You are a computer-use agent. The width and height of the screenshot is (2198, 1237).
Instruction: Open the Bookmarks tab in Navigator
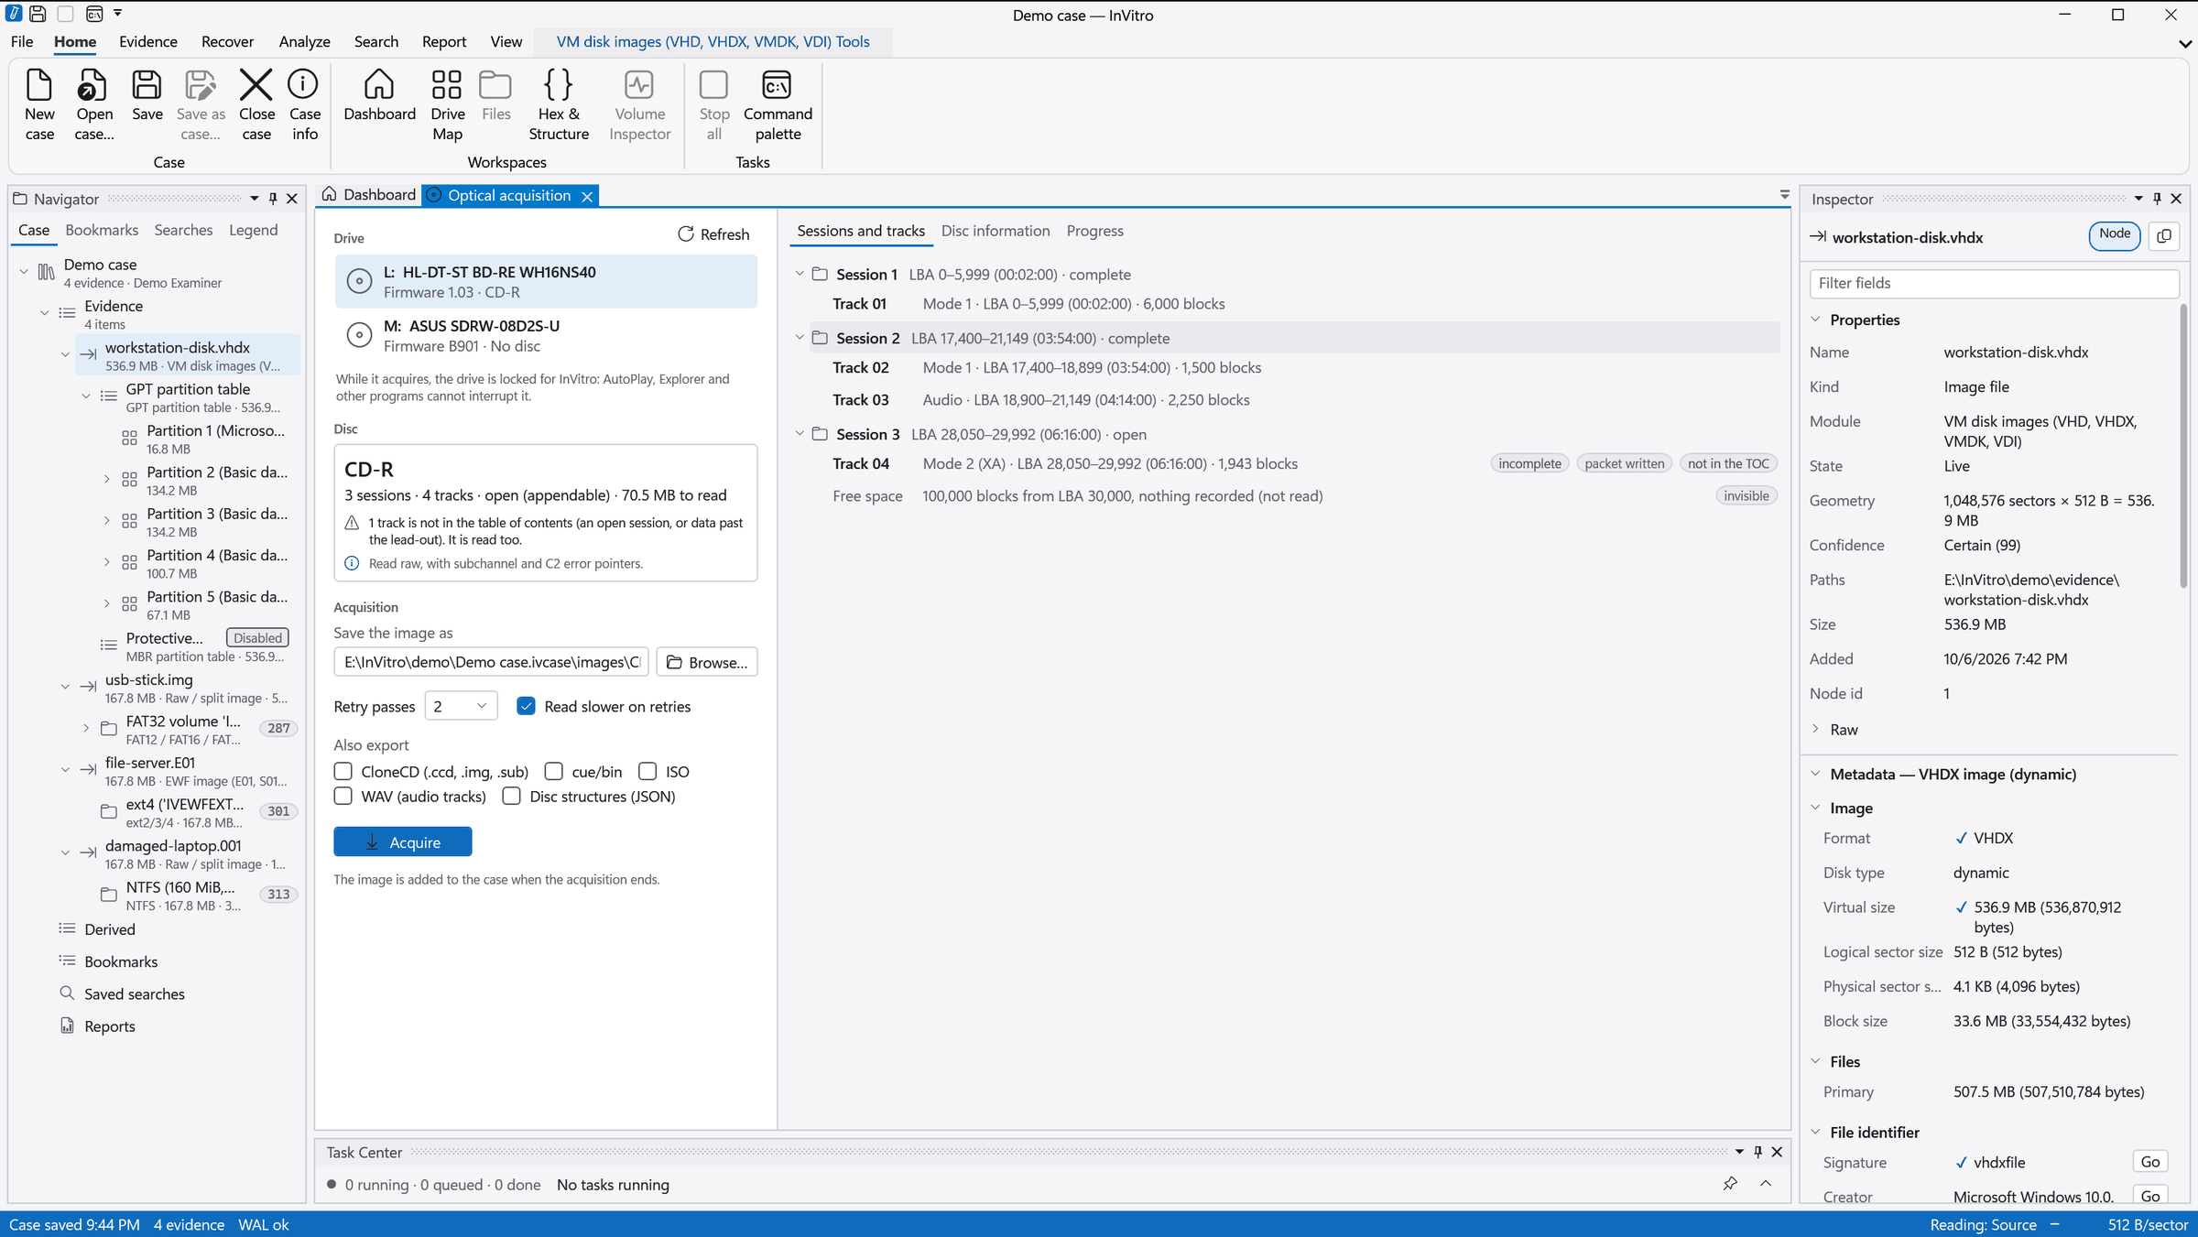(102, 230)
